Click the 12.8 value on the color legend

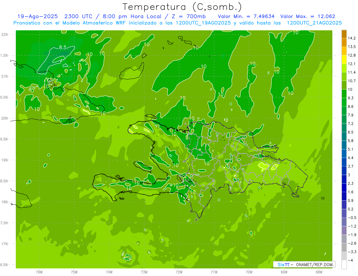pyautogui.click(x=352, y=55)
